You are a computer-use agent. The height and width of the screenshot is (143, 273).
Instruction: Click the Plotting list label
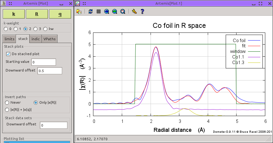[x=14, y=139]
